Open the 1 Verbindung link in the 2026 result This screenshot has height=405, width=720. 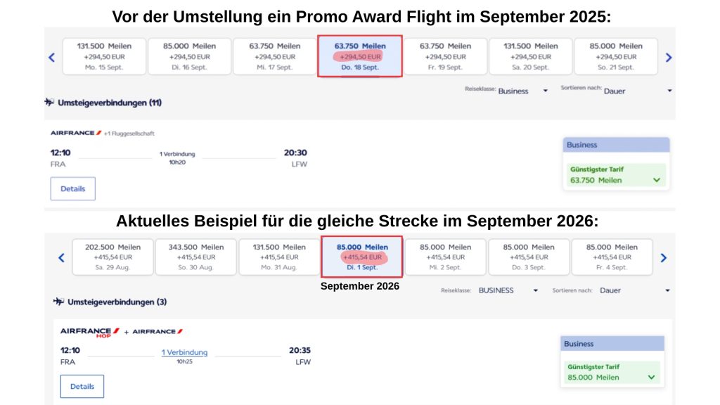point(184,352)
